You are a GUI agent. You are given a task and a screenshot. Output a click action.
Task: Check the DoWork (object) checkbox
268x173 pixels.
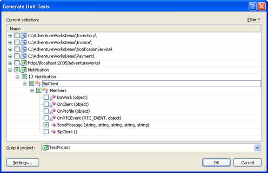pyautogui.click(x=46, y=97)
